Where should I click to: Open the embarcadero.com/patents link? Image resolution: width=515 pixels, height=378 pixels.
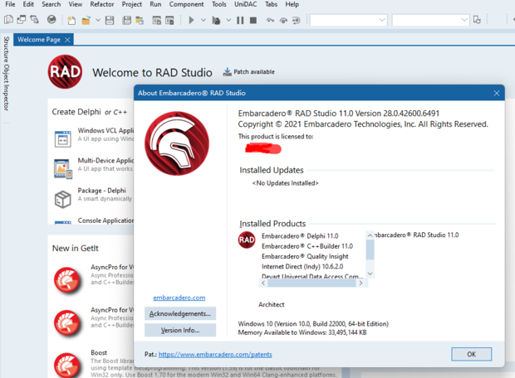(x=215, y=354)
